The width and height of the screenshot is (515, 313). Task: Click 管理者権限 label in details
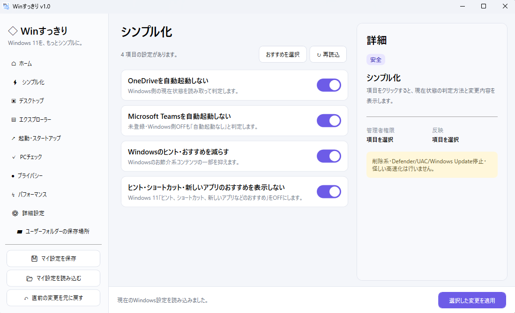pos(381,130)
